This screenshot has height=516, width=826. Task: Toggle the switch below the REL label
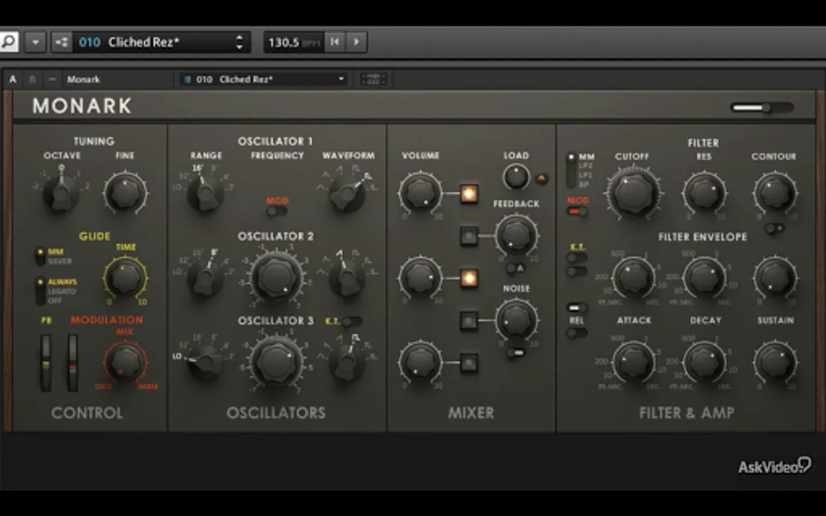[x=576, y=333]
